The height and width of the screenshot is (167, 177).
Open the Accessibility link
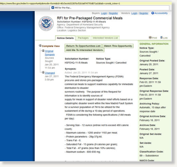pos(161,13)
